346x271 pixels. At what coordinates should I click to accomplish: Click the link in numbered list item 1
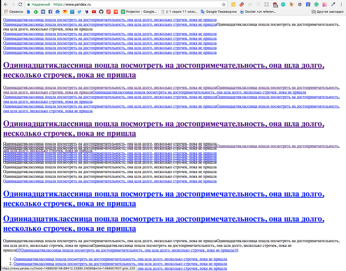[120, 259]
